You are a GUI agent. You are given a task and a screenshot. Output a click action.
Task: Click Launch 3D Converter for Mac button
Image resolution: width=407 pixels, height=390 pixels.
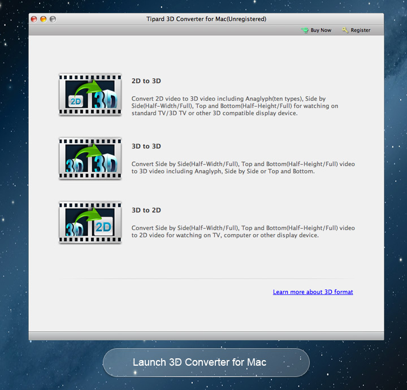click(206, 362)
